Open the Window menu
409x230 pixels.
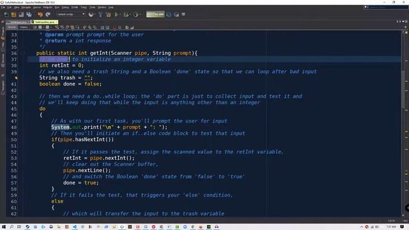point(102,7)
